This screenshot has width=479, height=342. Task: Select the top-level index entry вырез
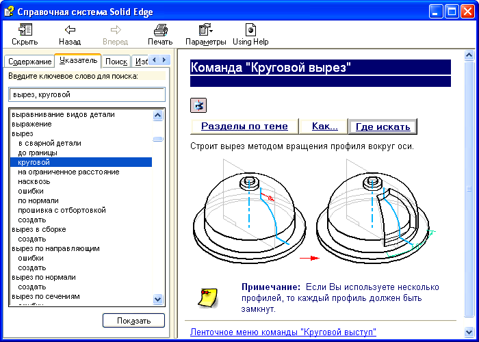coord(23,134)
